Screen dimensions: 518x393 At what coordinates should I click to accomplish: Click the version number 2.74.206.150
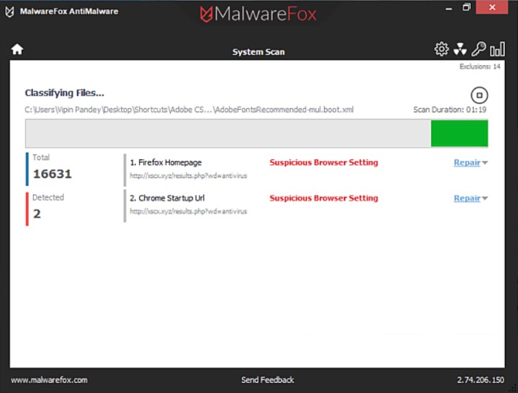point(481,380)
